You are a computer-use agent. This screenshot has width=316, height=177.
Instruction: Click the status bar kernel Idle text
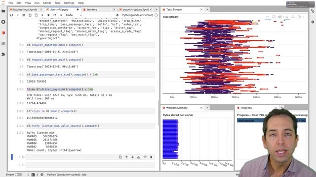67,175
